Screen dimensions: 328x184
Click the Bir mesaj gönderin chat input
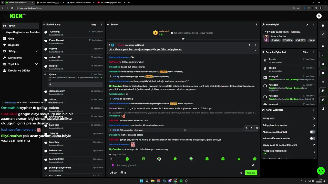point(183,165)
